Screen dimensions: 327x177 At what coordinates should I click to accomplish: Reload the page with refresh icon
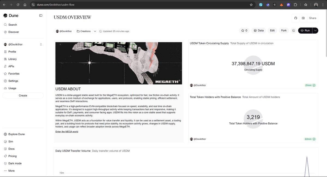pos(18,5)
